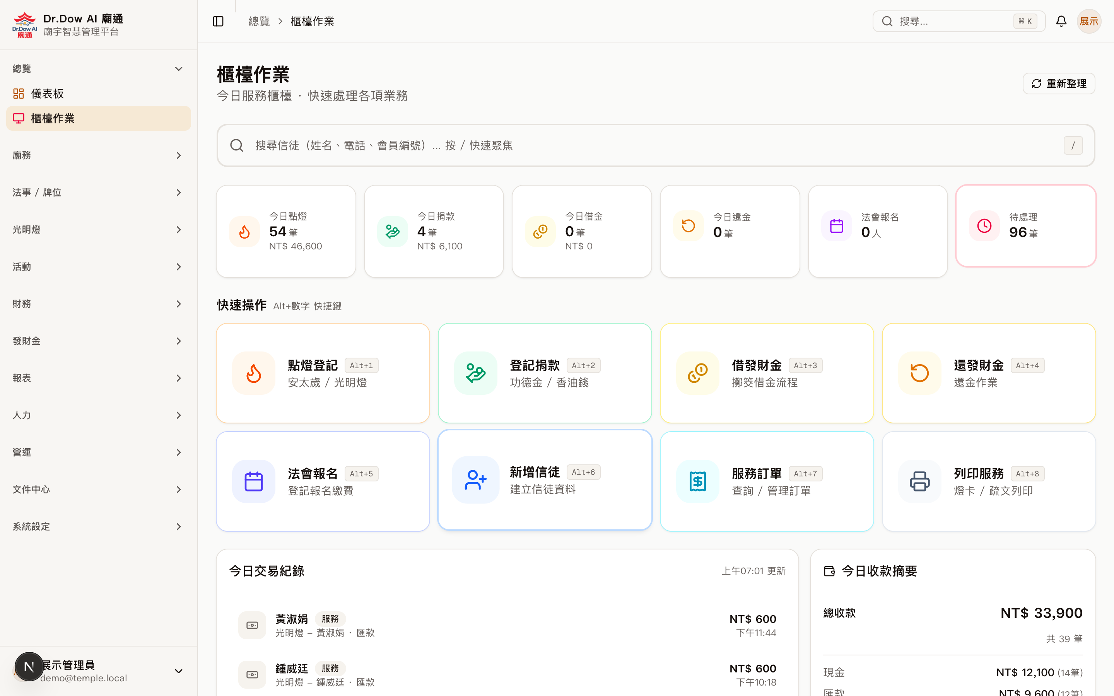Collapse the sidebar with the panel toggle icon

[x=218, y=21]
